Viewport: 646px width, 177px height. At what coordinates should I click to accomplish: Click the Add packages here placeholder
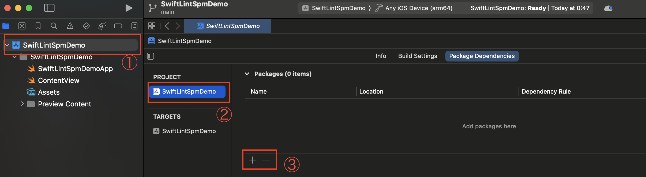pos(489,126)
